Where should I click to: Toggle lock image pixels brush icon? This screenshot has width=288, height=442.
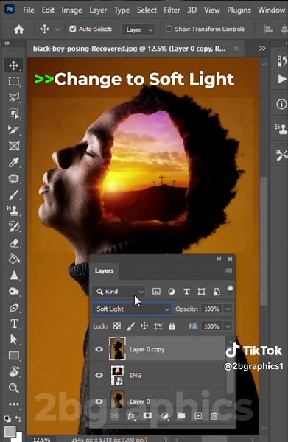(130, 326)
